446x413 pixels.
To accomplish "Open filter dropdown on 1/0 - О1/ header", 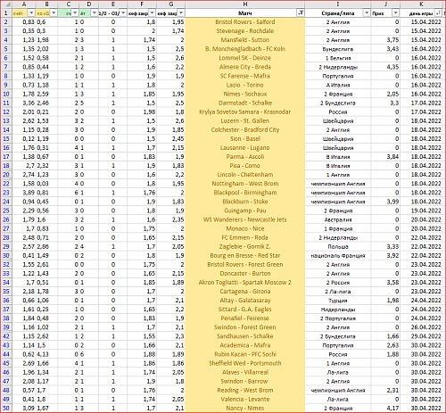I will click(x=123, y=13).
